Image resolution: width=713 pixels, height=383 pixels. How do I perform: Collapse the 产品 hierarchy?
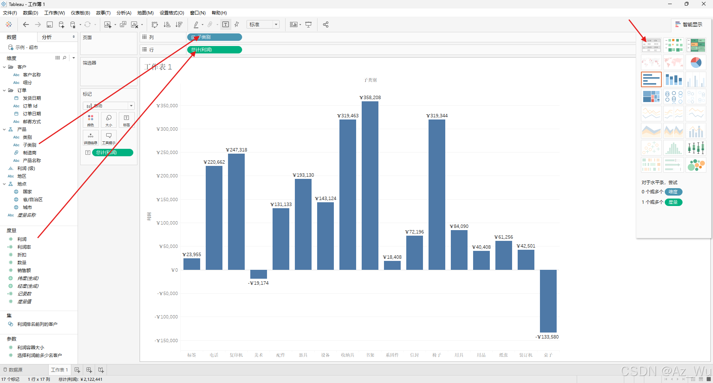(4, 130)
